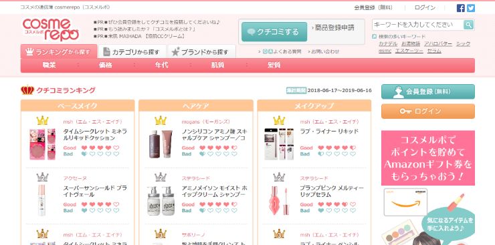Click ログイン link in top bar
495x245 pixels.
click(425, 8)
